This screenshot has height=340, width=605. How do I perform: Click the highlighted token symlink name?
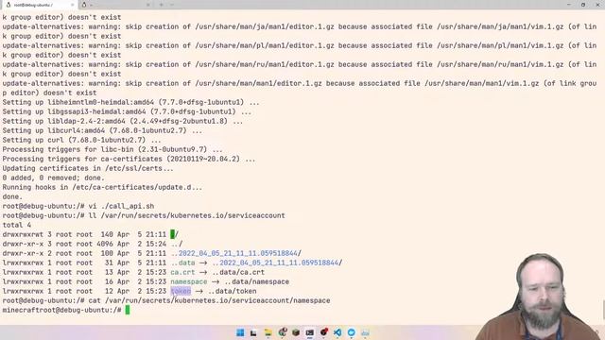pos(181,291)
